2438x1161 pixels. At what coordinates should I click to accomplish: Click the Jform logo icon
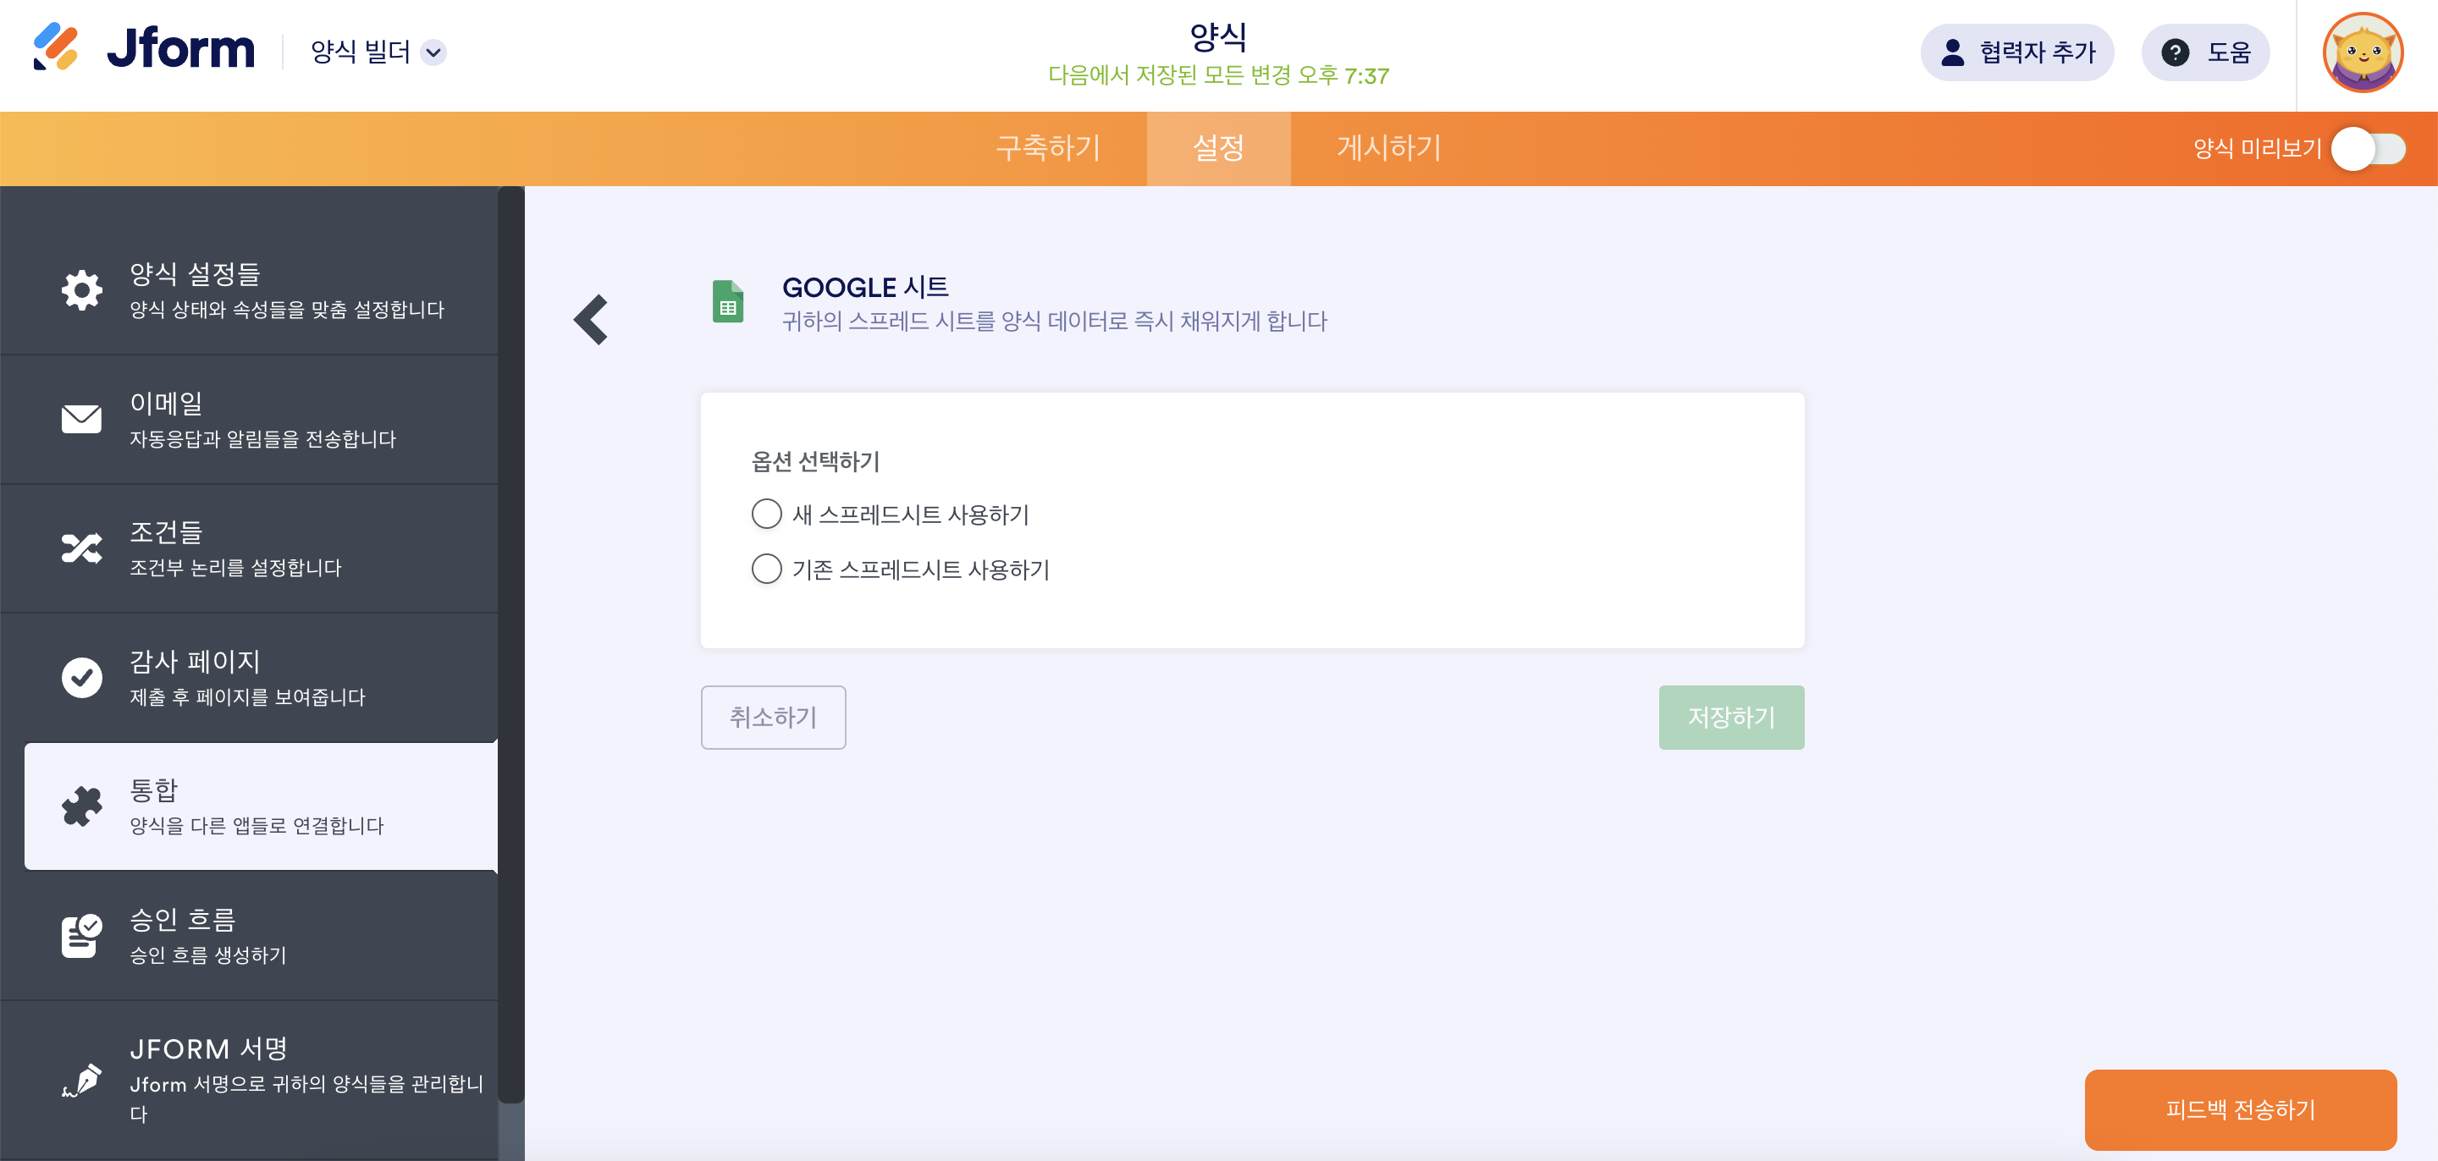pos(55,47)
